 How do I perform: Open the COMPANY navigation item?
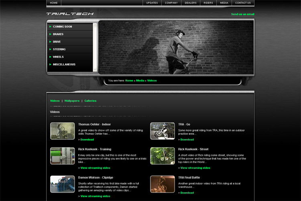(x=171, y=3)
